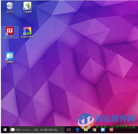This screenshot has width=138, height=134.
Task: Launch Microsoft Edge from the taskbar
Action: (77, 130)
